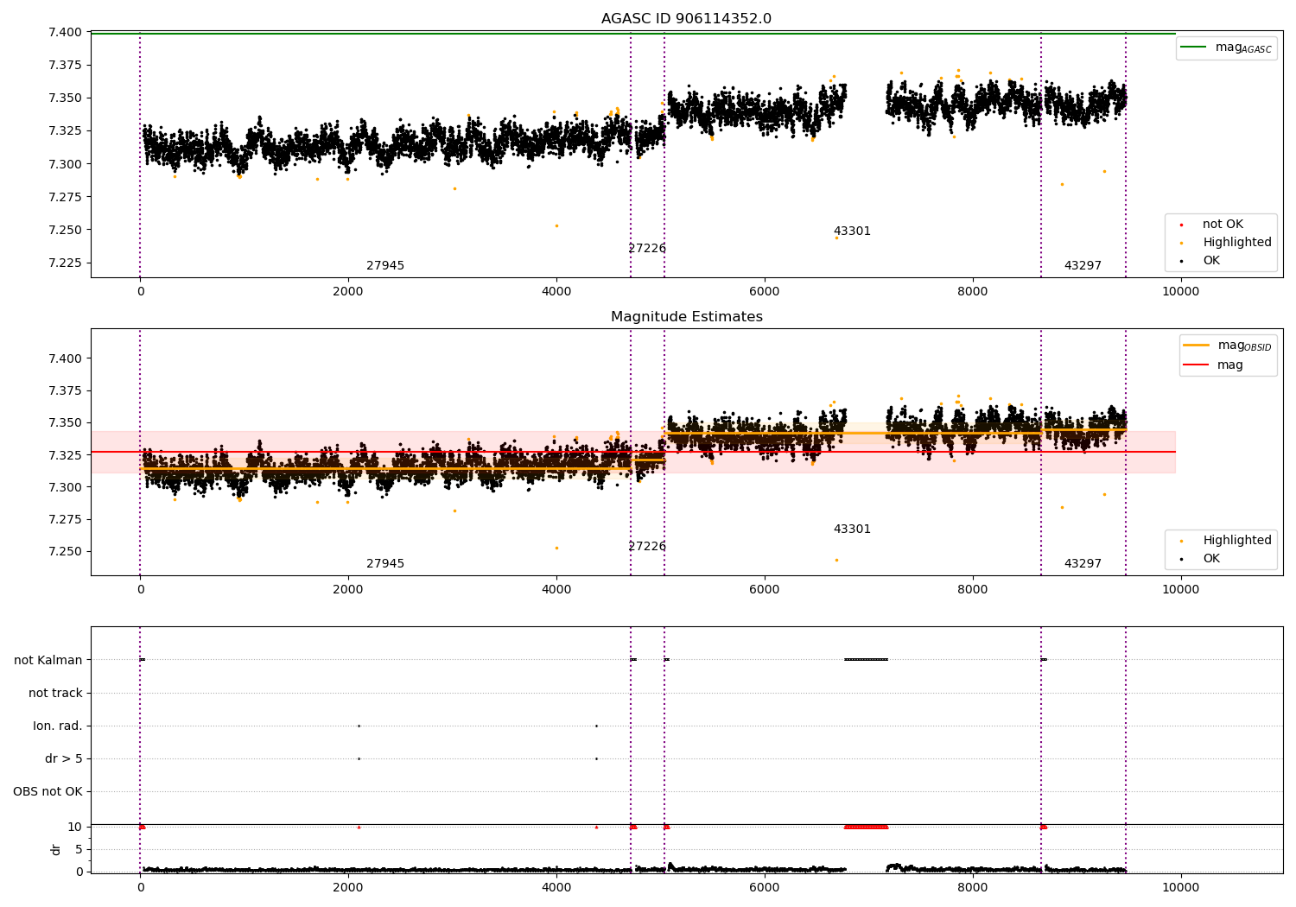This screenshot has height=907, width=1296.
Task: Click the 'OK' legend entry in the AGASC ID plot
Action: click(1211, 261)
